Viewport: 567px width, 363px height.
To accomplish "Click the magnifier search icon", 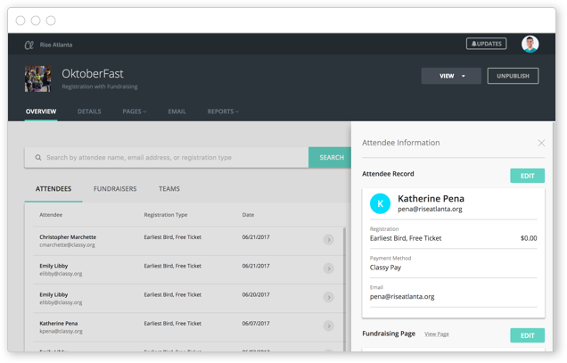I will [x=38, y=158].
